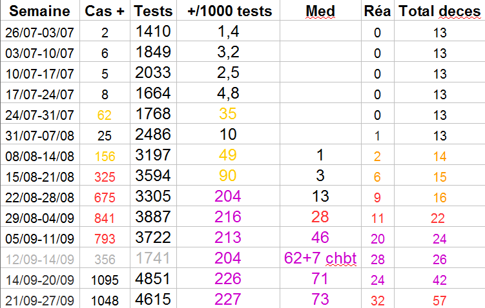Select the orange cases value 62
485x308 pixels.
pyautogui.click(x=105, y=116)
